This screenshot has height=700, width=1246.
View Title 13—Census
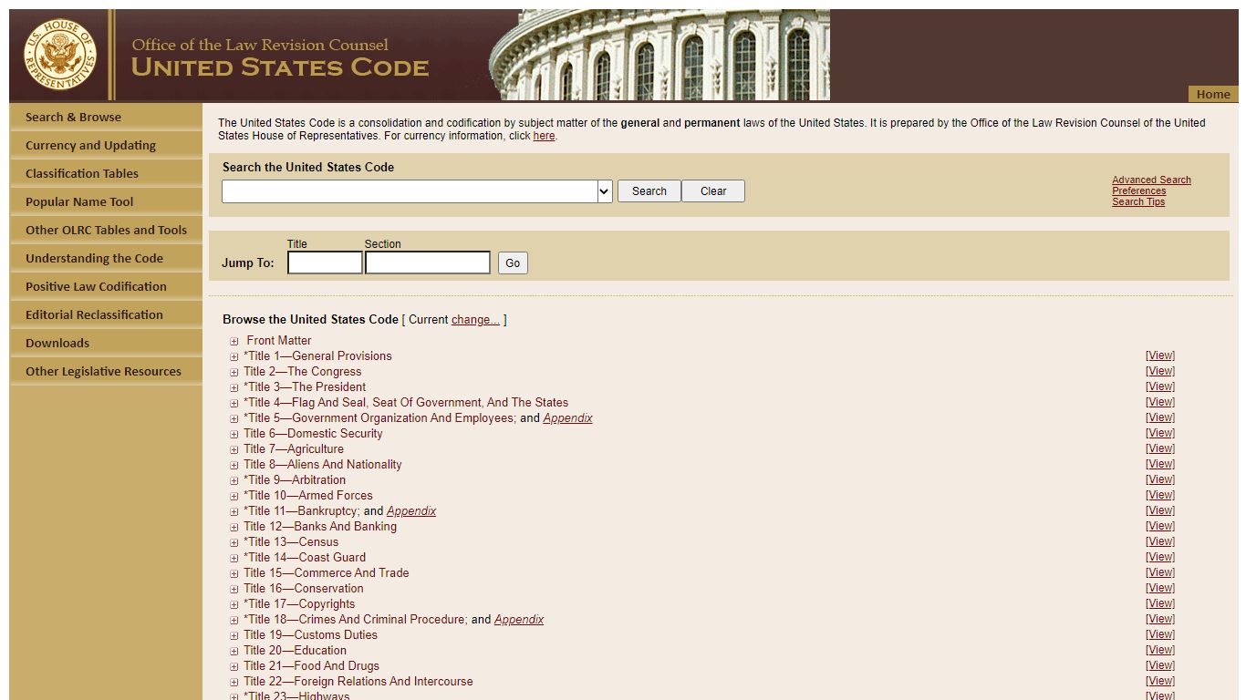click(x=1160, y=542)
